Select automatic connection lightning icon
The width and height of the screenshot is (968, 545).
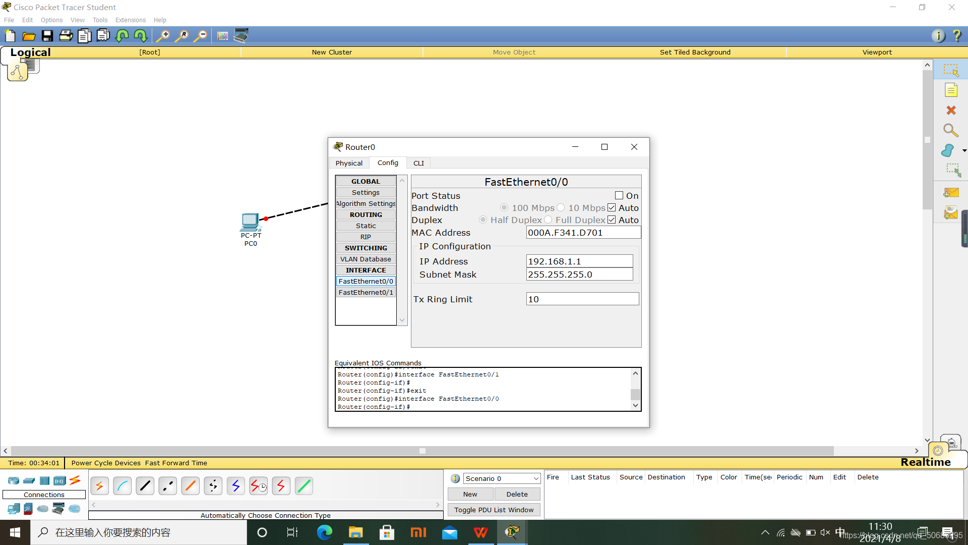[x=100, y=486]
